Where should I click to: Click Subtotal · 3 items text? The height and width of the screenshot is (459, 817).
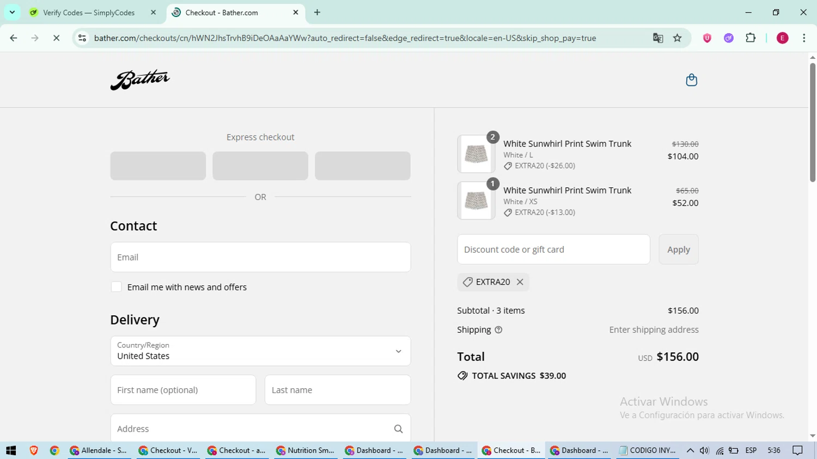tap(491, 310)
